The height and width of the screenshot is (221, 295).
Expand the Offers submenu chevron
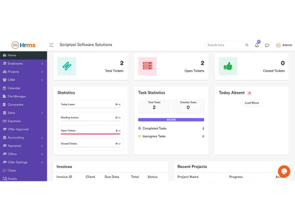[x=42, y=154]
